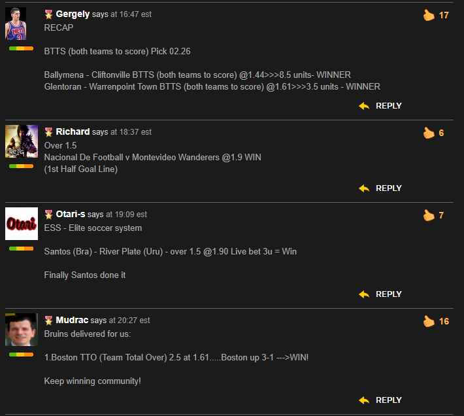Open the red Otari logo avatar
Viewport: 464px width, 416px height.
[22, 224]
